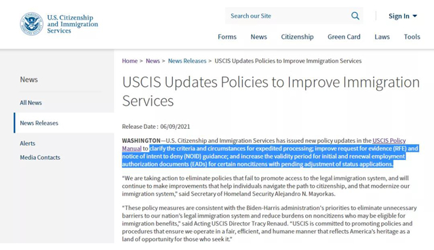This screenshot has height=250, width=434.
Task: Click the U.S. Citizenship and Immigration Services wordmark
Action: coord(73,24)
